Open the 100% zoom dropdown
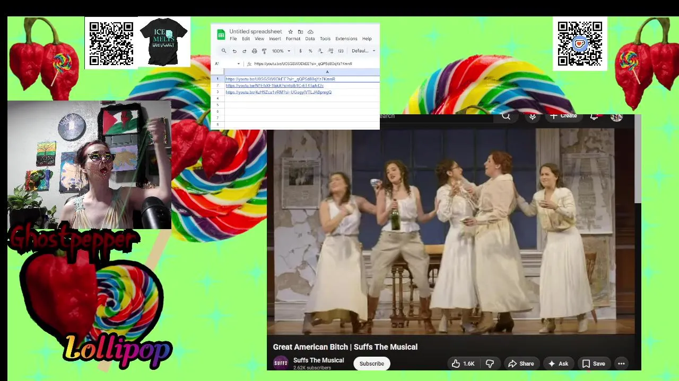679x381 pixels. pyautogui.click(x=281, y=51)
